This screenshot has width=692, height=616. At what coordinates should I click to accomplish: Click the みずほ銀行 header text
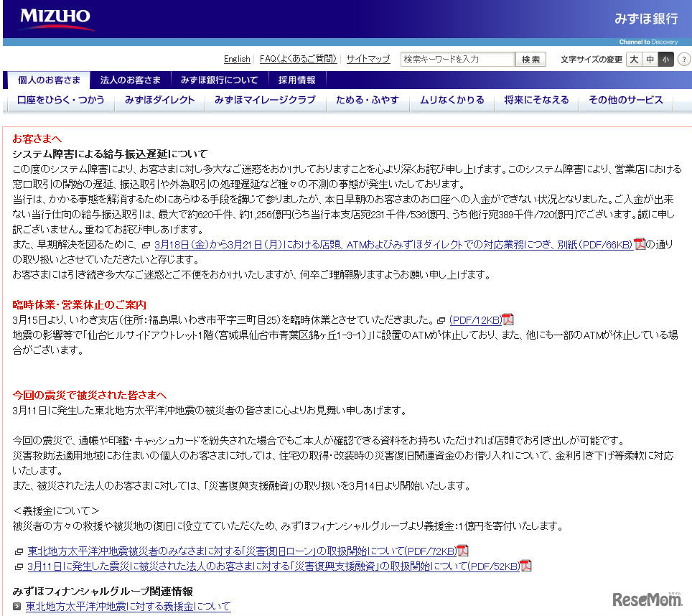[646, 19]
